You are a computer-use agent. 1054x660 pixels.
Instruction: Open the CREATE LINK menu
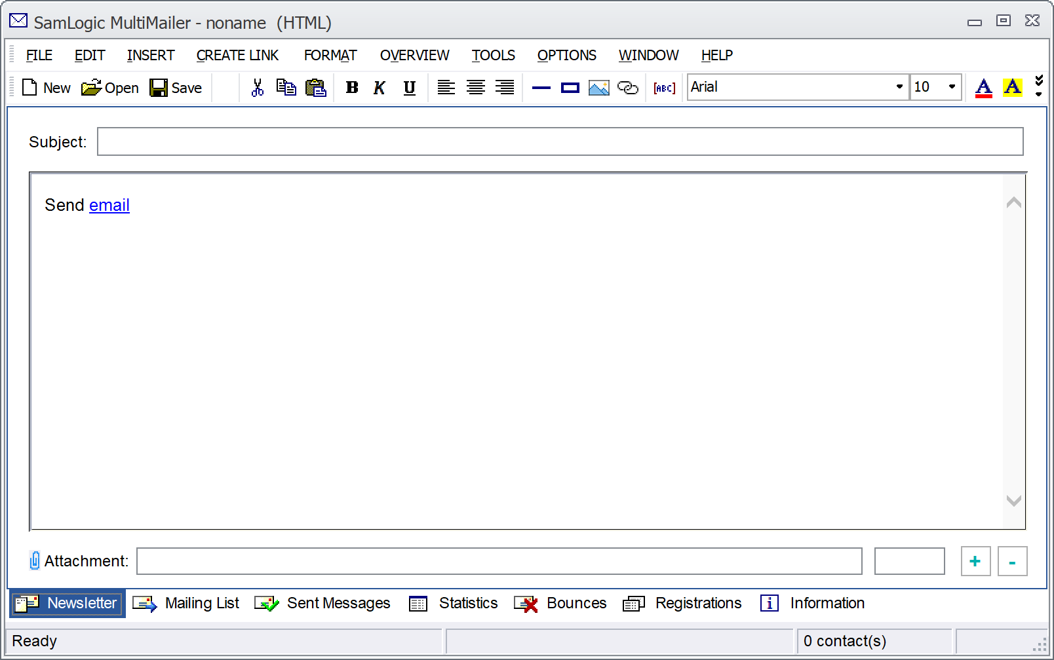tap(238, 56)
